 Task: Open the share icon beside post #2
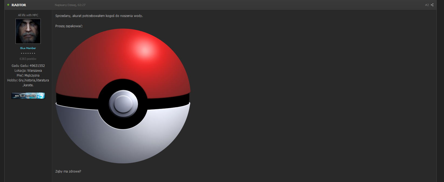click(432, 5)
